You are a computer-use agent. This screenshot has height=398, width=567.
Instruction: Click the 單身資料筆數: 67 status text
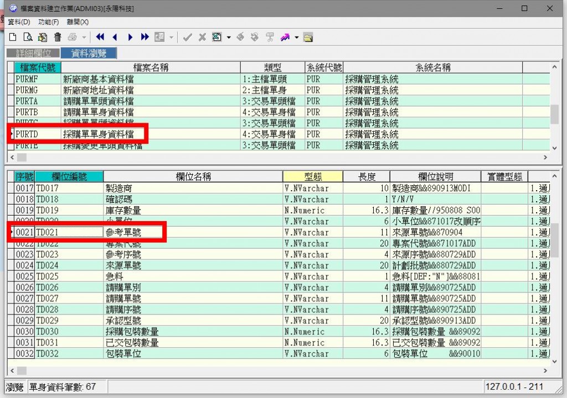[62, 387]
